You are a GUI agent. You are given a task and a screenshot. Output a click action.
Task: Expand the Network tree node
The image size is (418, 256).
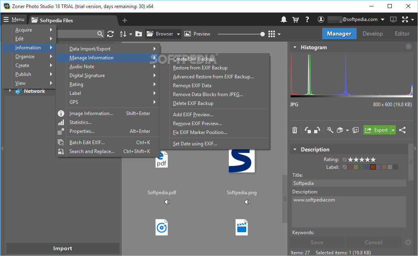10,91
